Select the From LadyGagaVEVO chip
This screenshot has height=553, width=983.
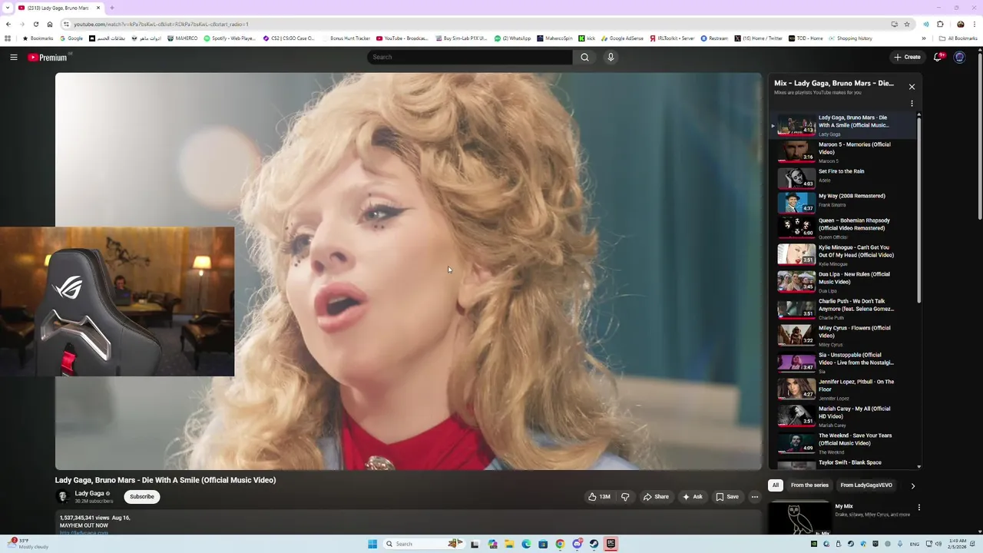click(x=866, y=485)
